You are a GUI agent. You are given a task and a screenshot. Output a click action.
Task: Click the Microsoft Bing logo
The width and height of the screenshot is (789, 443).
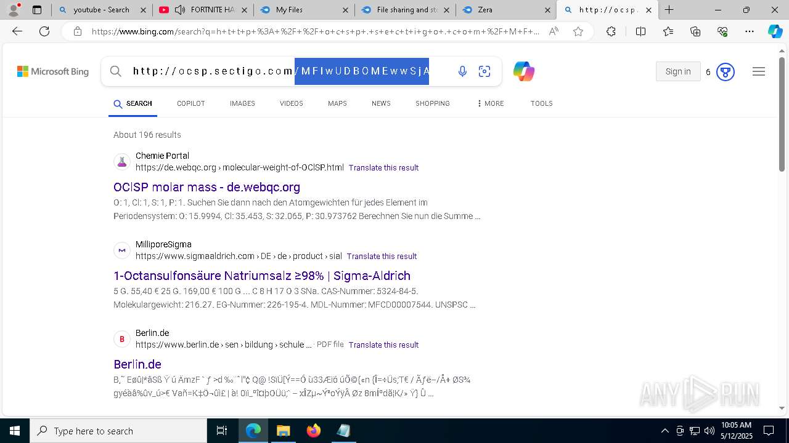coord(53,71)
